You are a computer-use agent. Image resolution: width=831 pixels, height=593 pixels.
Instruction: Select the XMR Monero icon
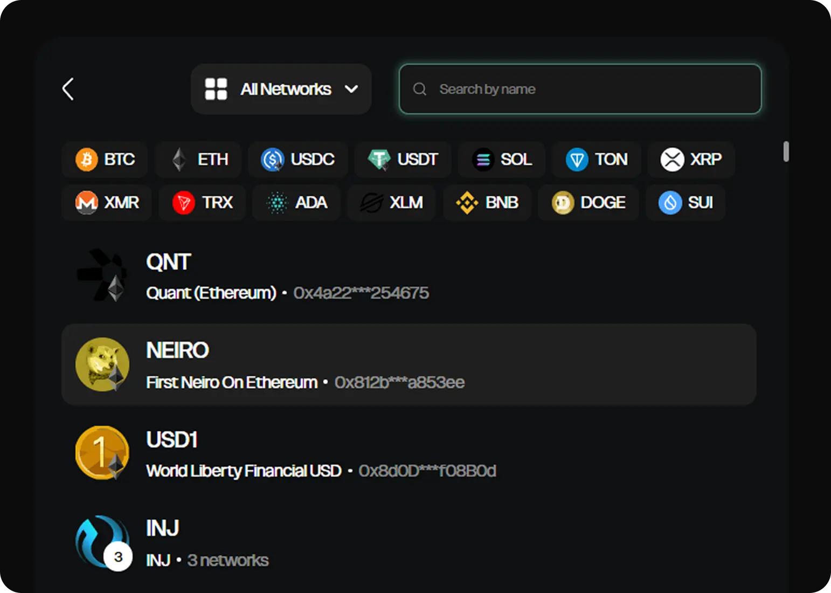[86, 203]
